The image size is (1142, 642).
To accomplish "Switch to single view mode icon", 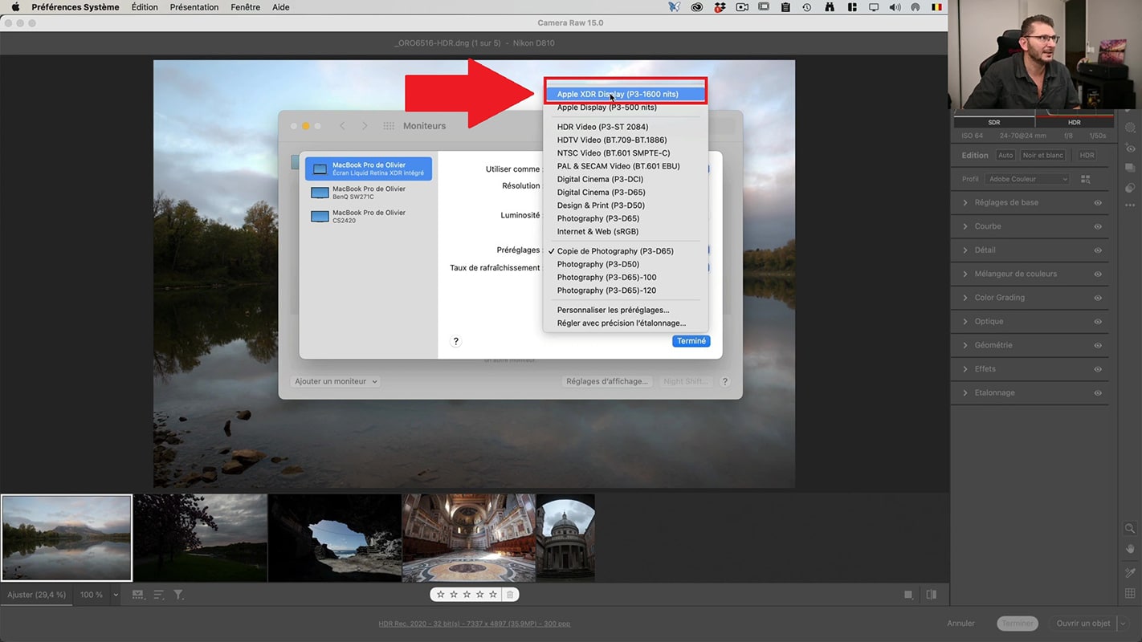I will point(908,595).
